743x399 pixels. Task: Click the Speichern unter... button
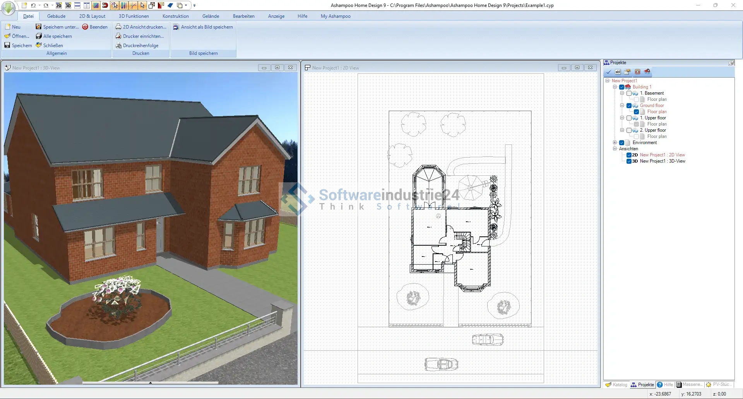click(x=57, y=27)
